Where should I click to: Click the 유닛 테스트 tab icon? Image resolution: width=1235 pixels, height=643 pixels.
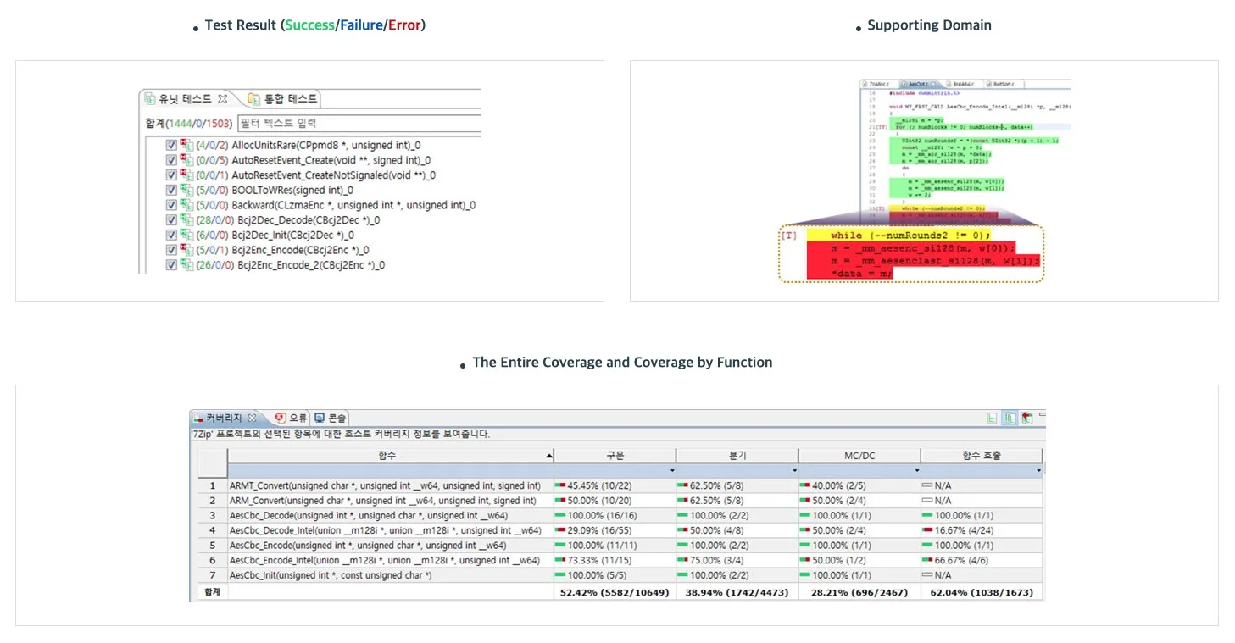[x=150, y=99]
